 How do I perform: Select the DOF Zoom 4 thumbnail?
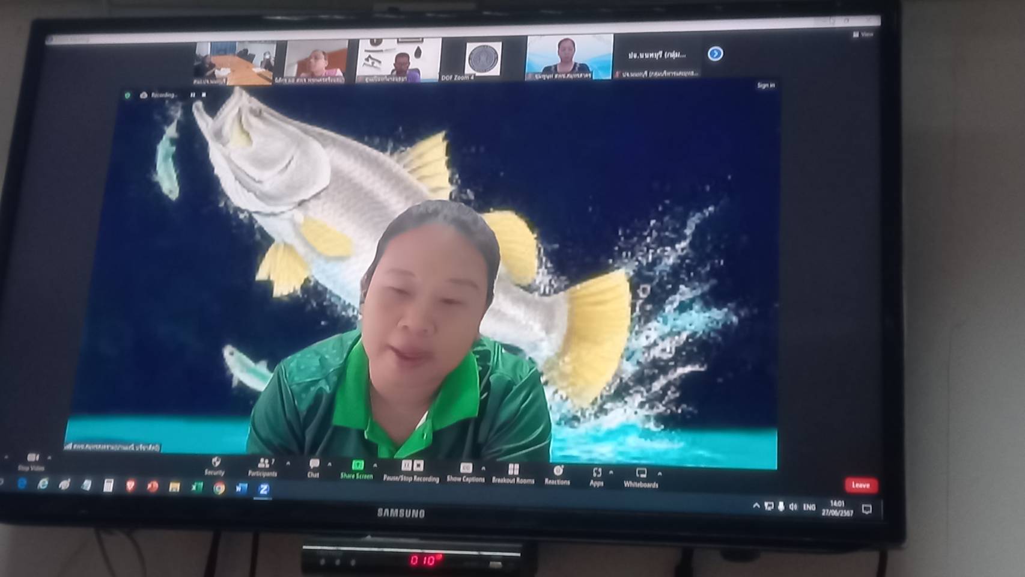[x=482, y=58]
